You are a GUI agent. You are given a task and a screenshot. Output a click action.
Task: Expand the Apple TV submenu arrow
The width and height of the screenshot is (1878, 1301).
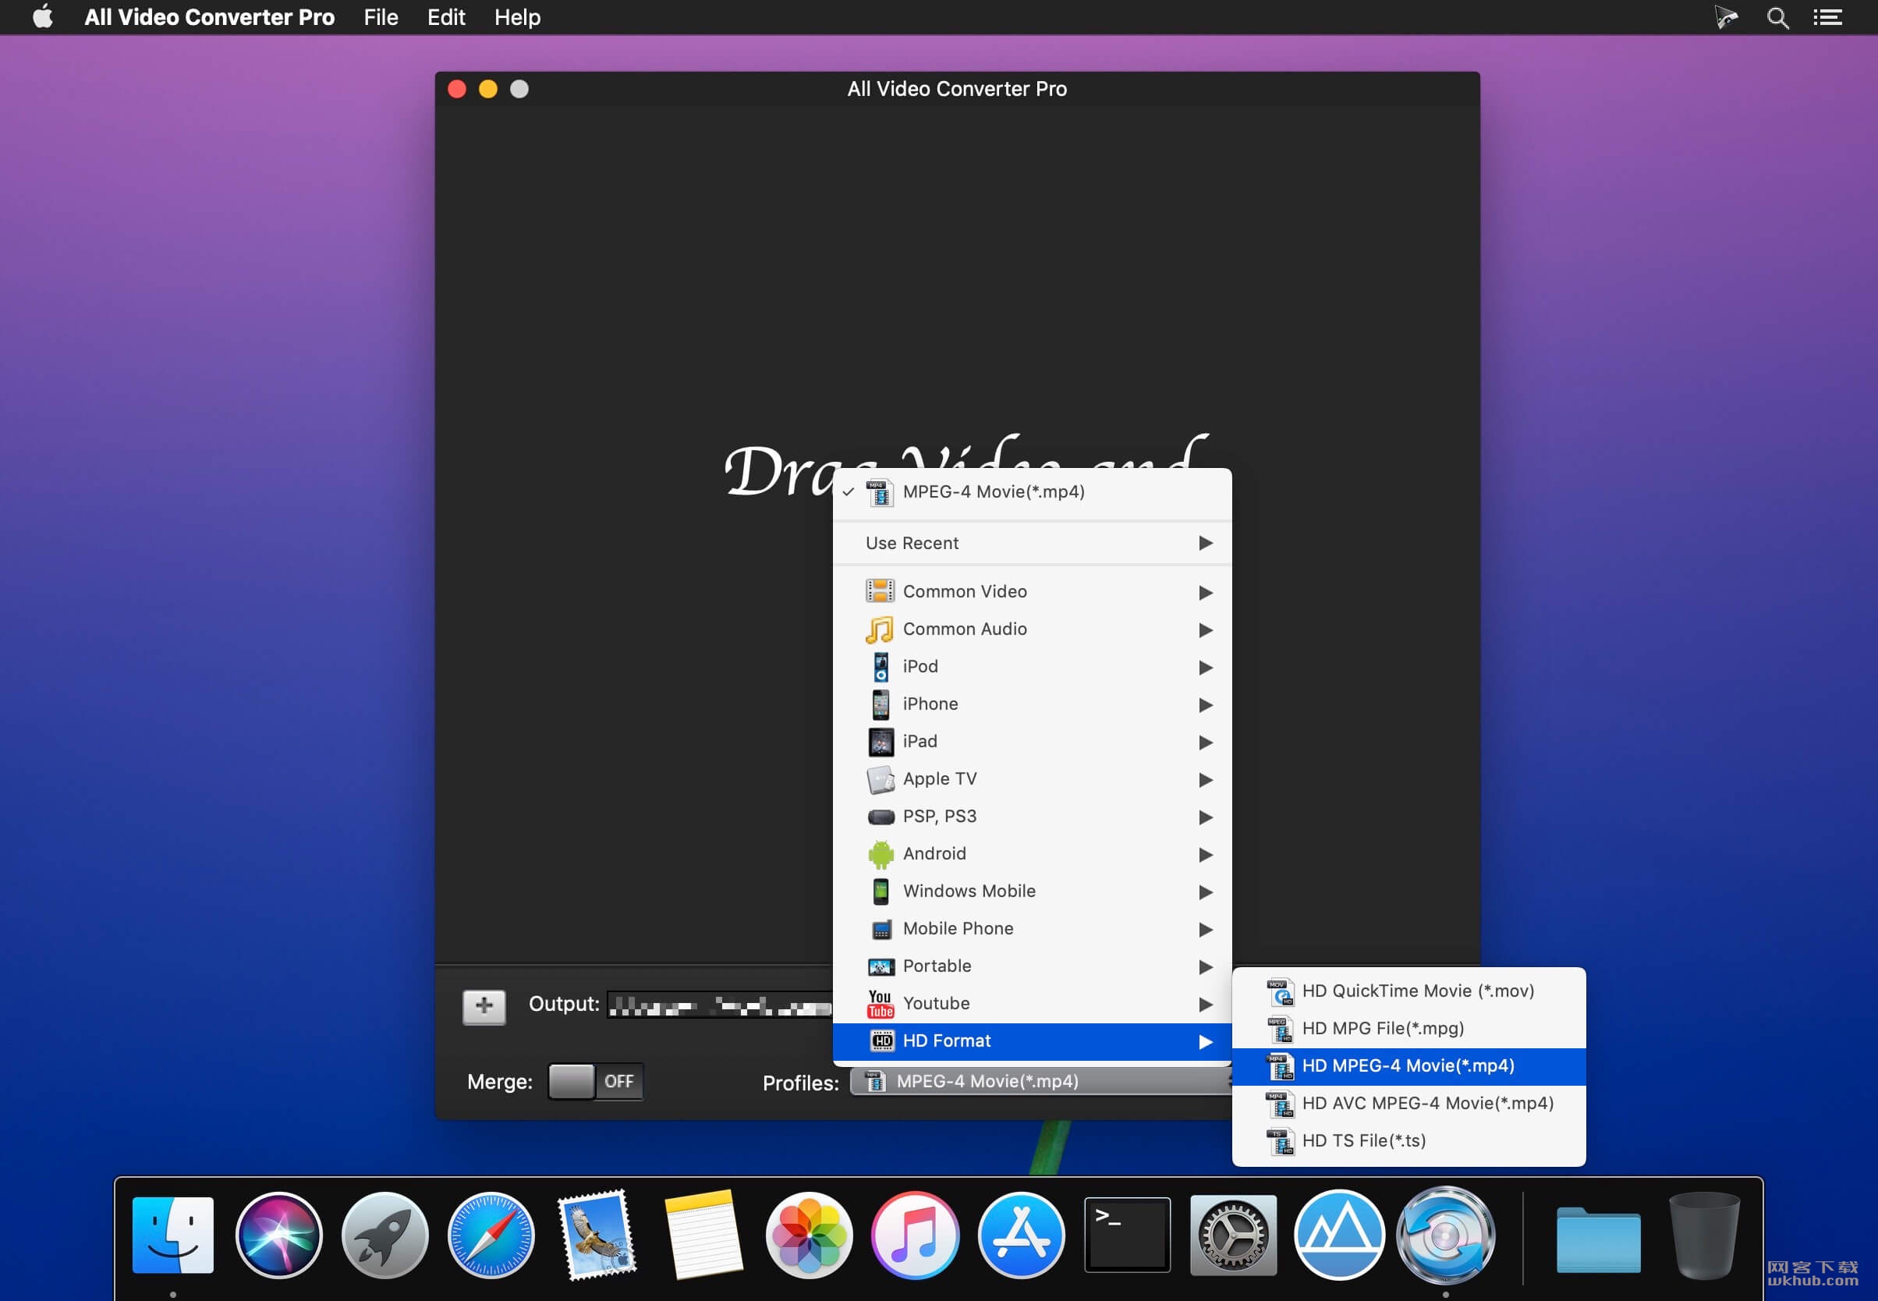(1206, 779)
